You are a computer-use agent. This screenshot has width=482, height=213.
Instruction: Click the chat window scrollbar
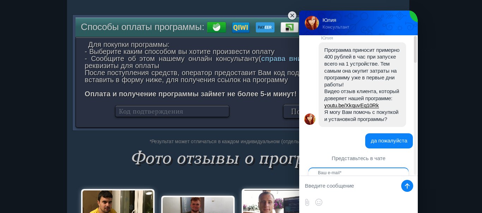(415, 49)
